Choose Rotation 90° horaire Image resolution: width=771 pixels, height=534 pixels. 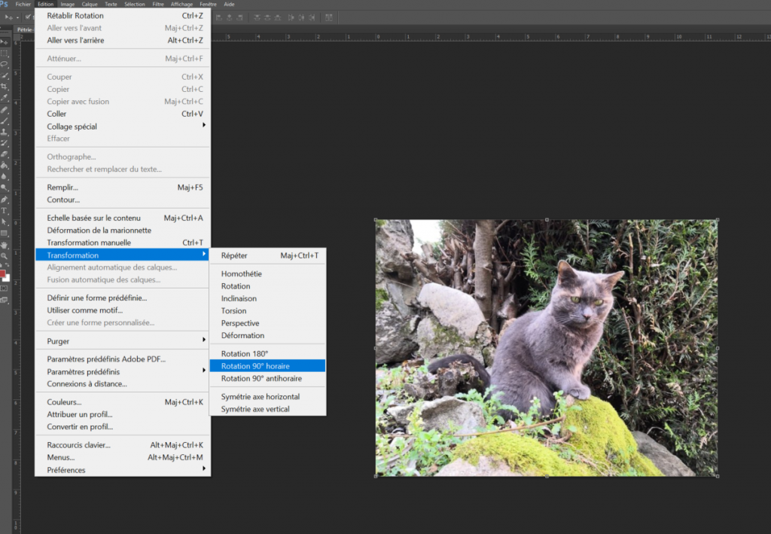click(x=267, y=366)
